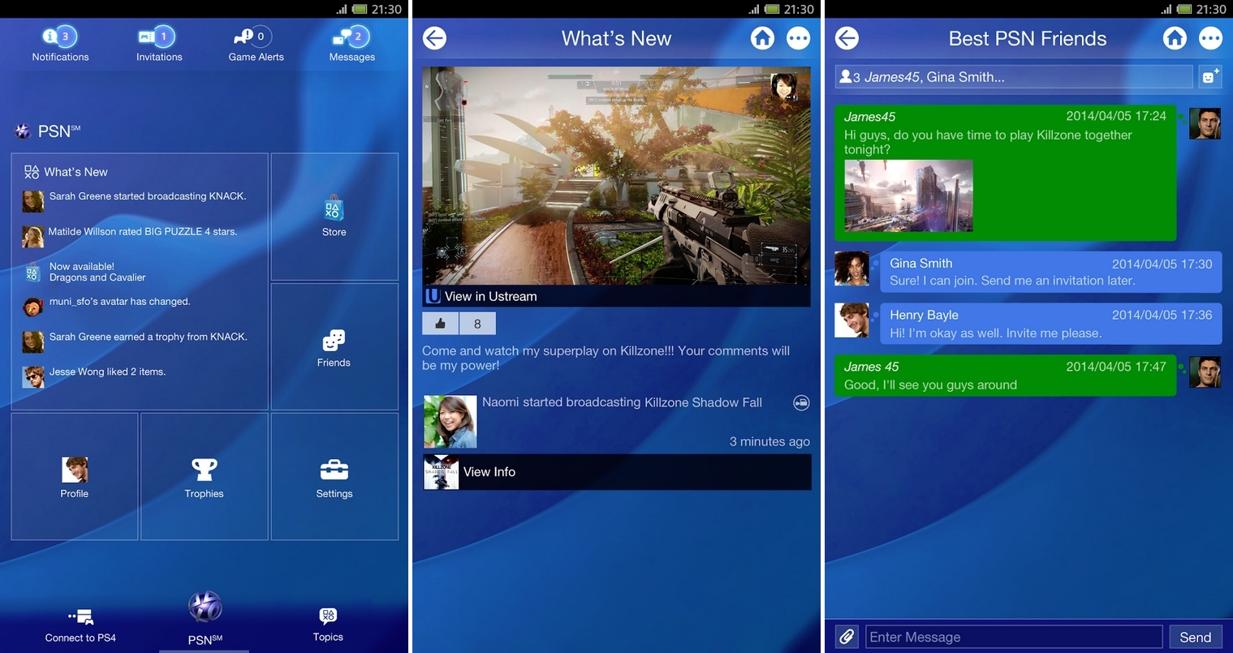Tap the add member icon
The image size is (1233, 653).
(x=1209, y=77)
